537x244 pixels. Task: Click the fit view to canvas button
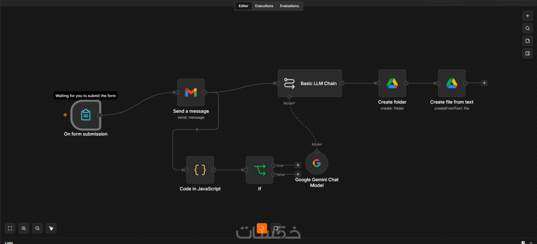pyautogui.click(x=10, y=228)
